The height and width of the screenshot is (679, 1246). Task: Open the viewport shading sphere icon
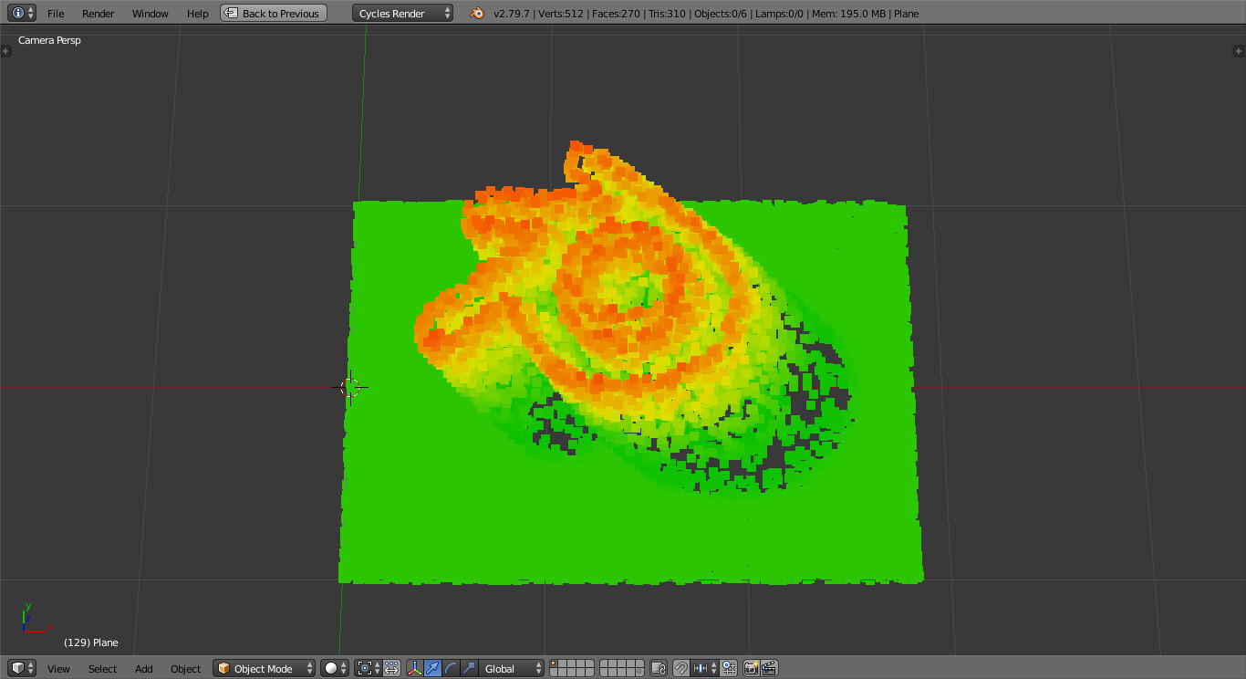point(332,668)
